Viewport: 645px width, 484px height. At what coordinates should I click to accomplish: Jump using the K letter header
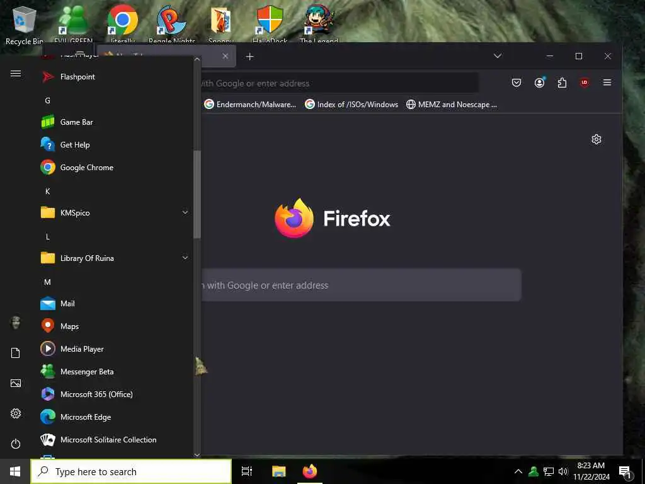click(x=48, y=191)
